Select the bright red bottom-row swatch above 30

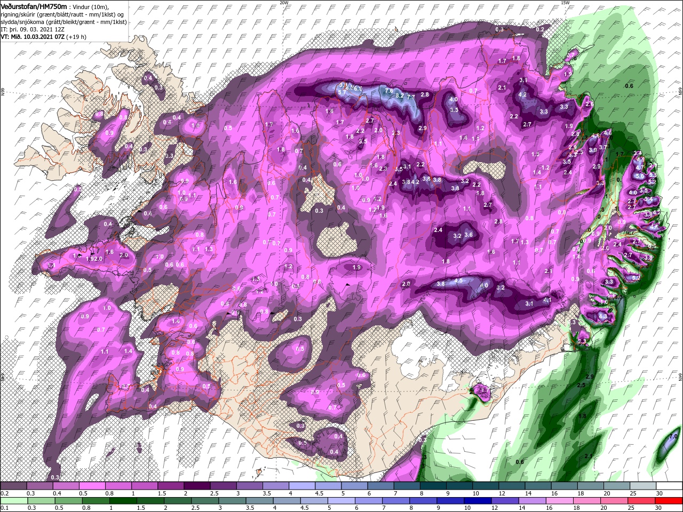coord(668,501)
